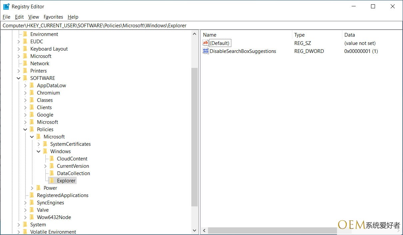Collapse the Policies tree node
This screenshot has width=403, height=235.
pyautogui.click(x=25, y=129)
